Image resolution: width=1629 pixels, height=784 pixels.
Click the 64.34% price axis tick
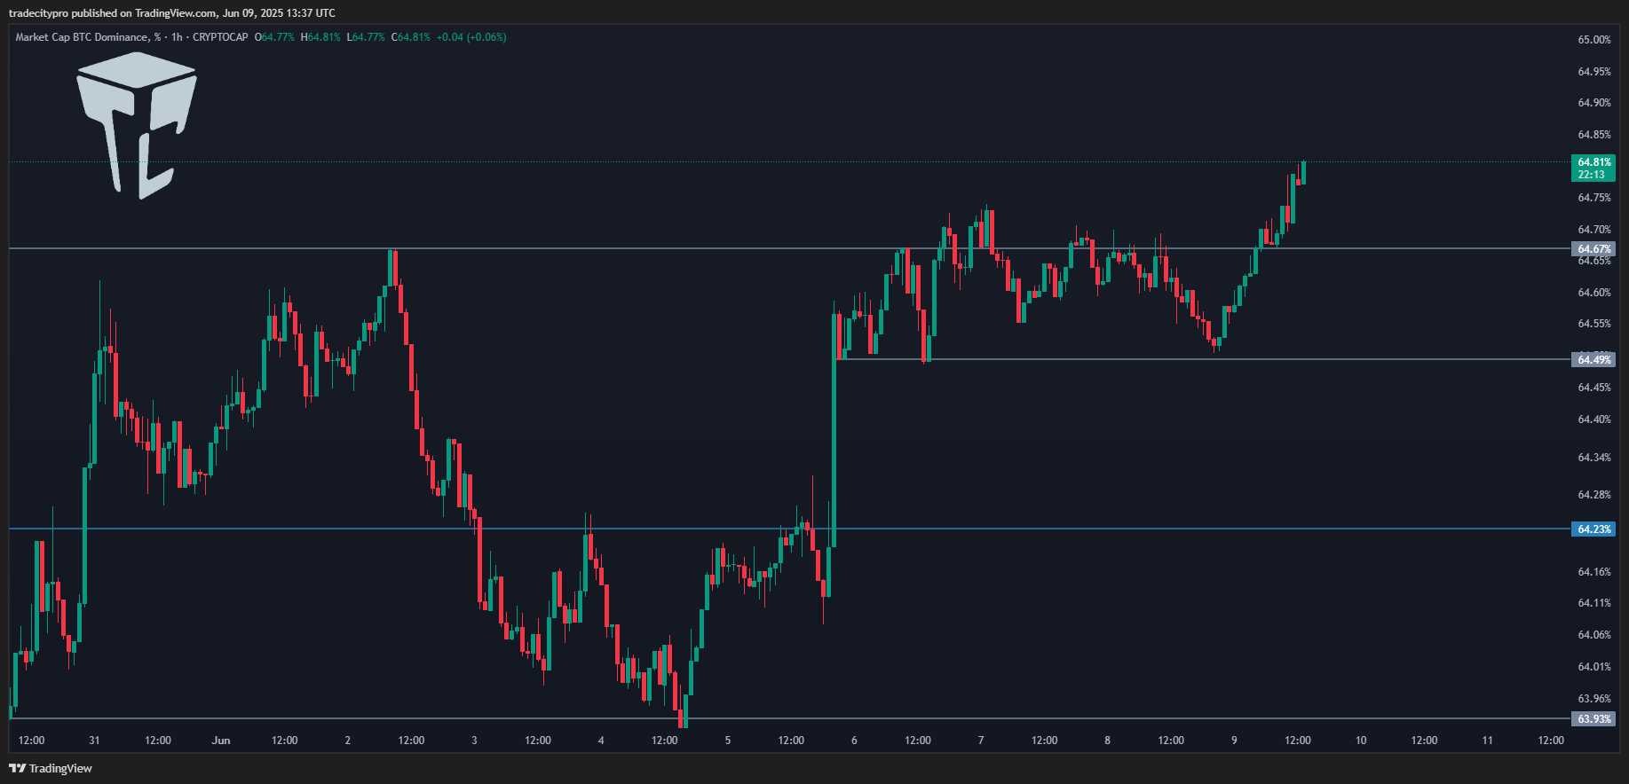(x=1594, y=458)
